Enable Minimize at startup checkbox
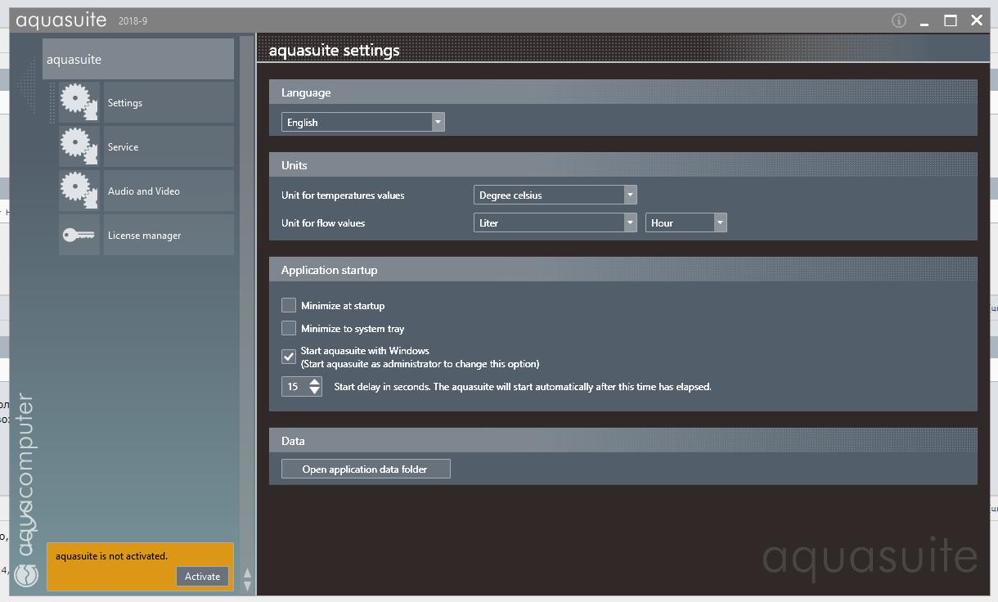 [x=289, y=305]
